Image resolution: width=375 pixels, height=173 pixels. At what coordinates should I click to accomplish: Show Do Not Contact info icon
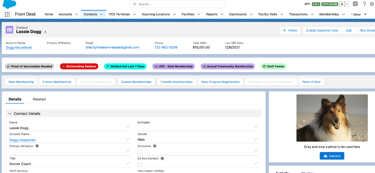(162, 159)
